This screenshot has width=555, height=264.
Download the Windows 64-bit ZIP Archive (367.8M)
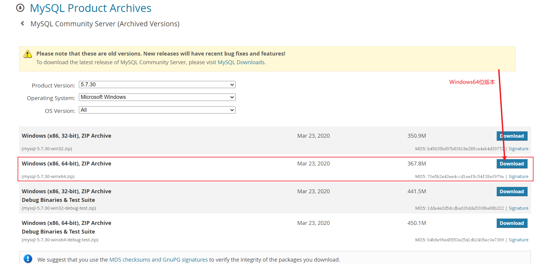point(512,164)
